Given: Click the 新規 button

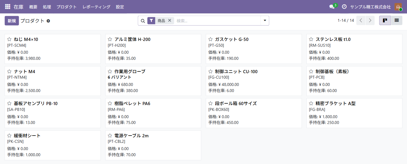Looking at the screenshot, I should 12,21.
